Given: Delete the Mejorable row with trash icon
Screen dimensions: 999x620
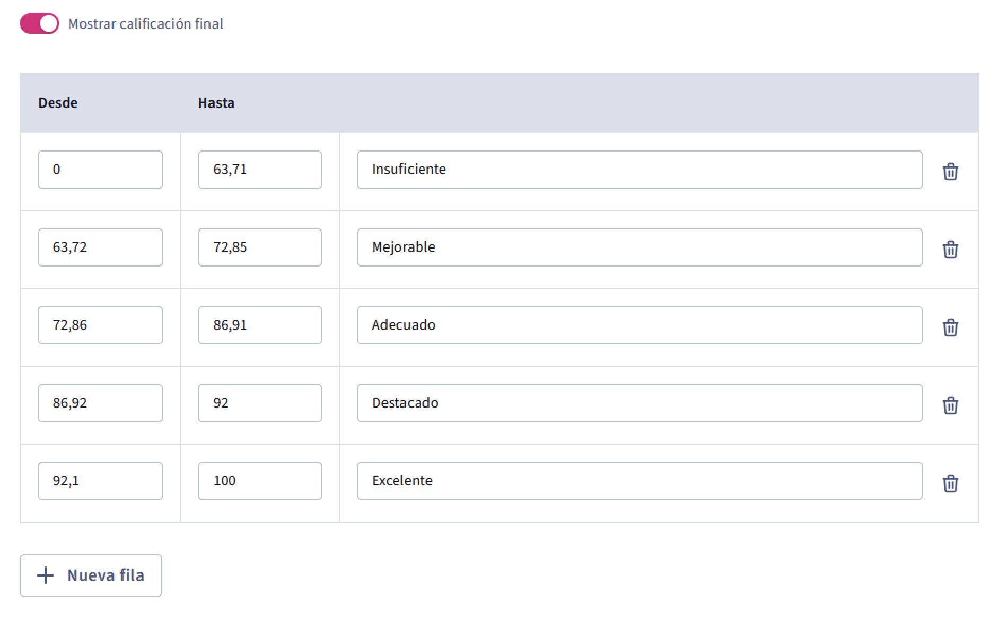Looking at the screenshot, I should click(x=950, y=250).
